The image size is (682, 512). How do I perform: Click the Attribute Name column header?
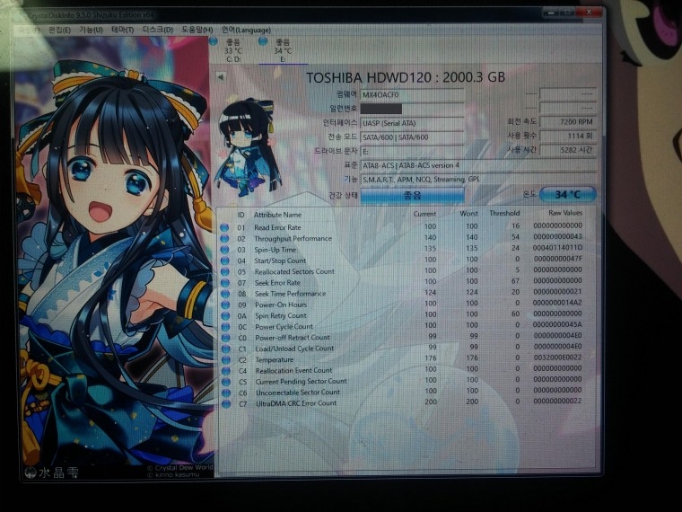click(277, 215)
